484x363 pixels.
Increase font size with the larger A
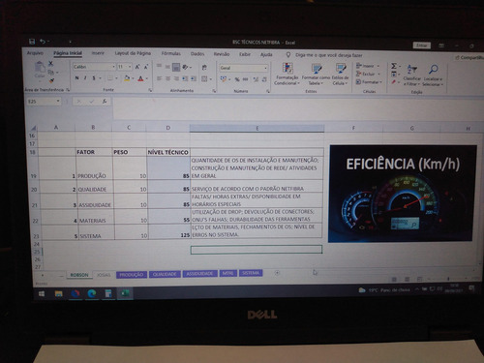[137, 67]
